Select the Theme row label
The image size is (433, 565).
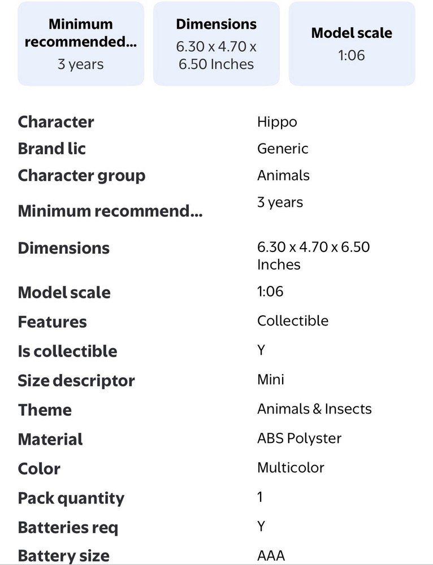pos(45,410)
